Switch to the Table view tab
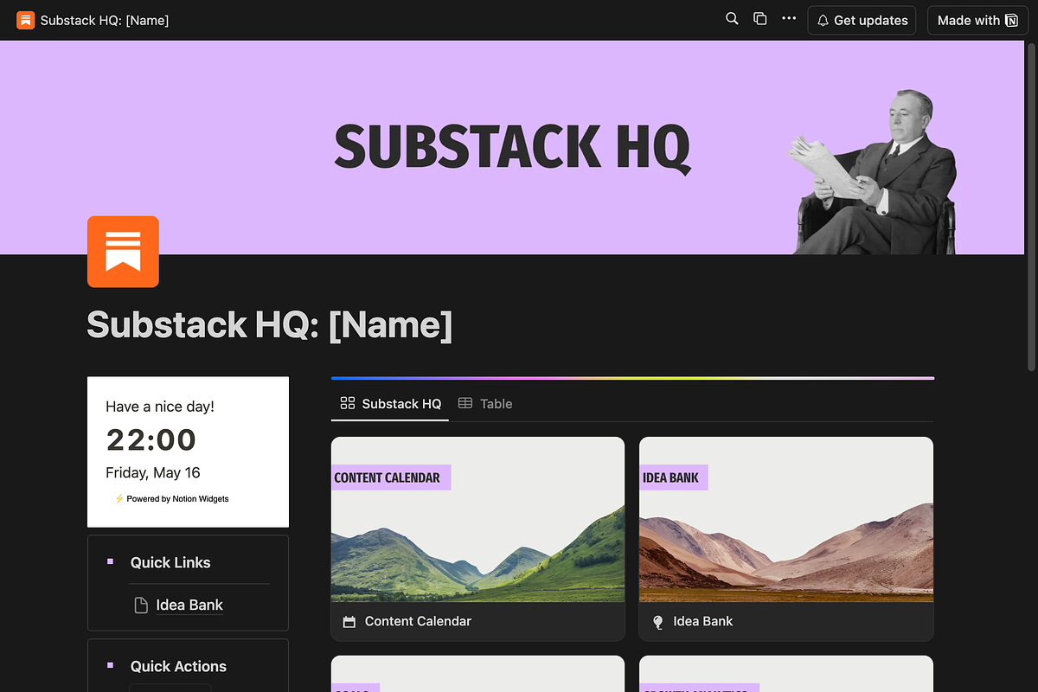 point(485,404)
